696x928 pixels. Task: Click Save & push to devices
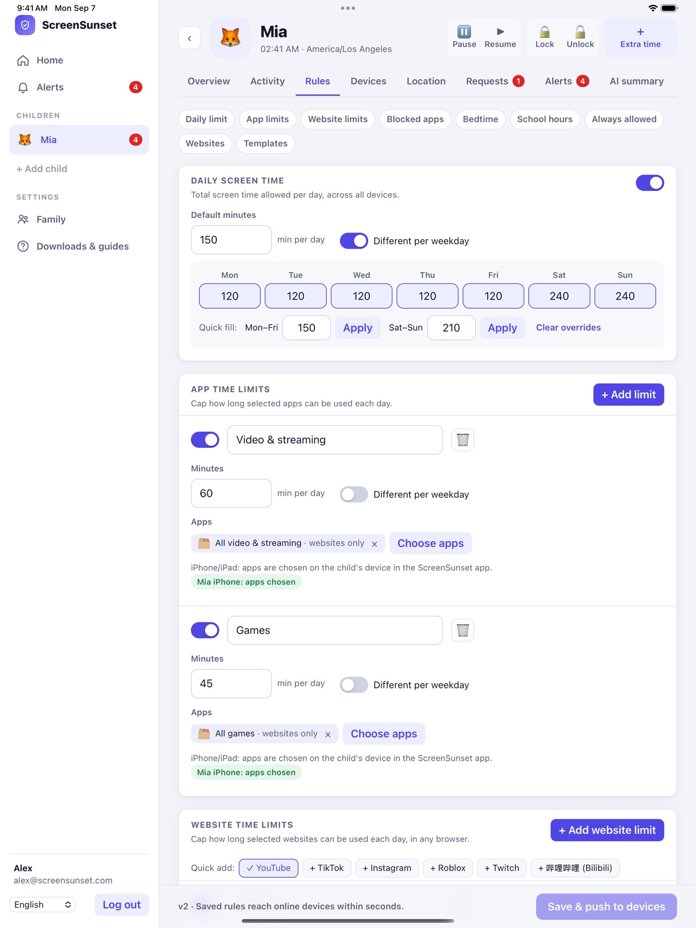pyautogui.click(x=606, y=906)
